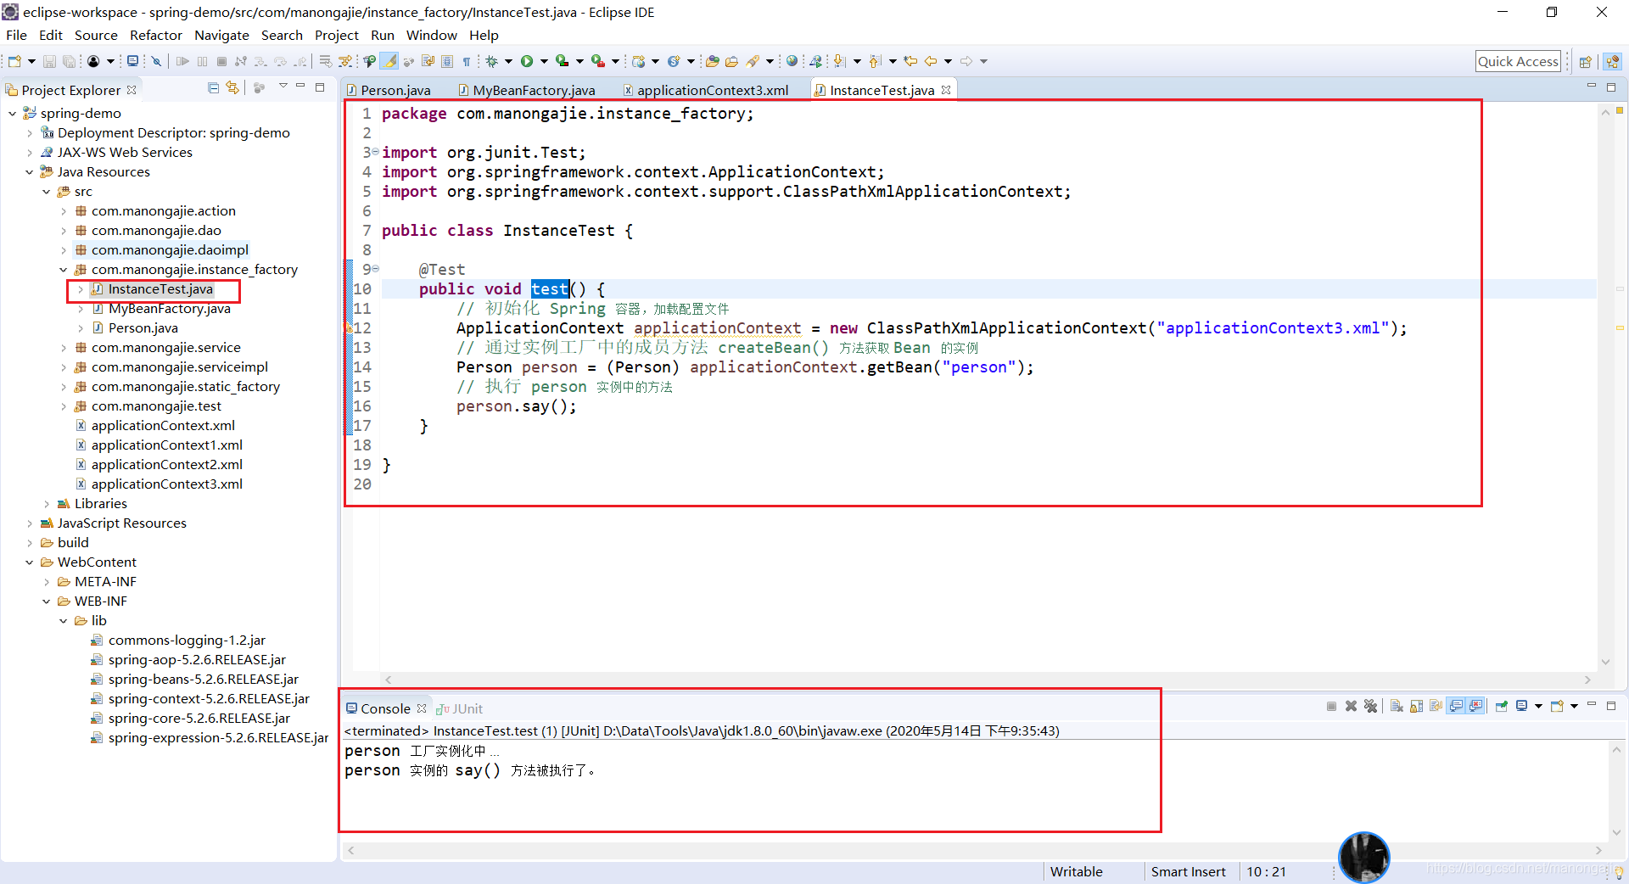The height and width of the screenshot is (884, 1629).
Task: Toggle Show Console When Standard Out Changes
Action: [x=1456, y=706]
